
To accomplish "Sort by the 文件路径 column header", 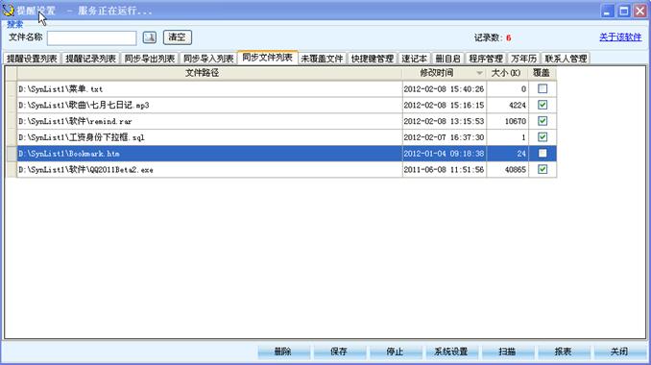I will pos(209,73).
